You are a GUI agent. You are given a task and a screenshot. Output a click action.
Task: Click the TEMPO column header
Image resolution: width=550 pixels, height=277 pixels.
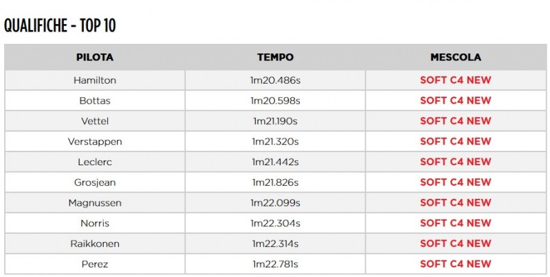pyautogui.click(x=275, y=58)
